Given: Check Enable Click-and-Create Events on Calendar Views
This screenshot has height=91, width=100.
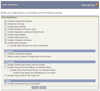Looking at the screenshot, I should tap(8, 70).
